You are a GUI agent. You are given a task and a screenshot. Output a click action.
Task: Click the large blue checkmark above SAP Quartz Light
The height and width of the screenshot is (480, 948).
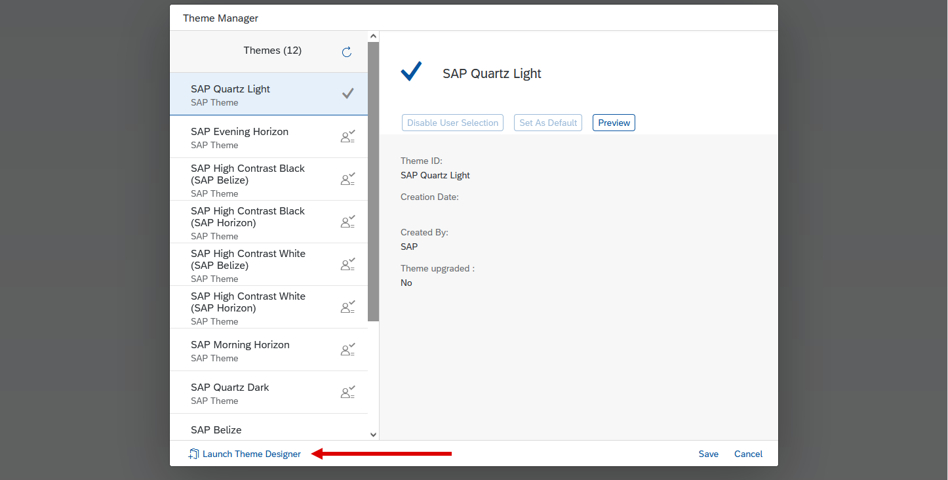[410, 71]
